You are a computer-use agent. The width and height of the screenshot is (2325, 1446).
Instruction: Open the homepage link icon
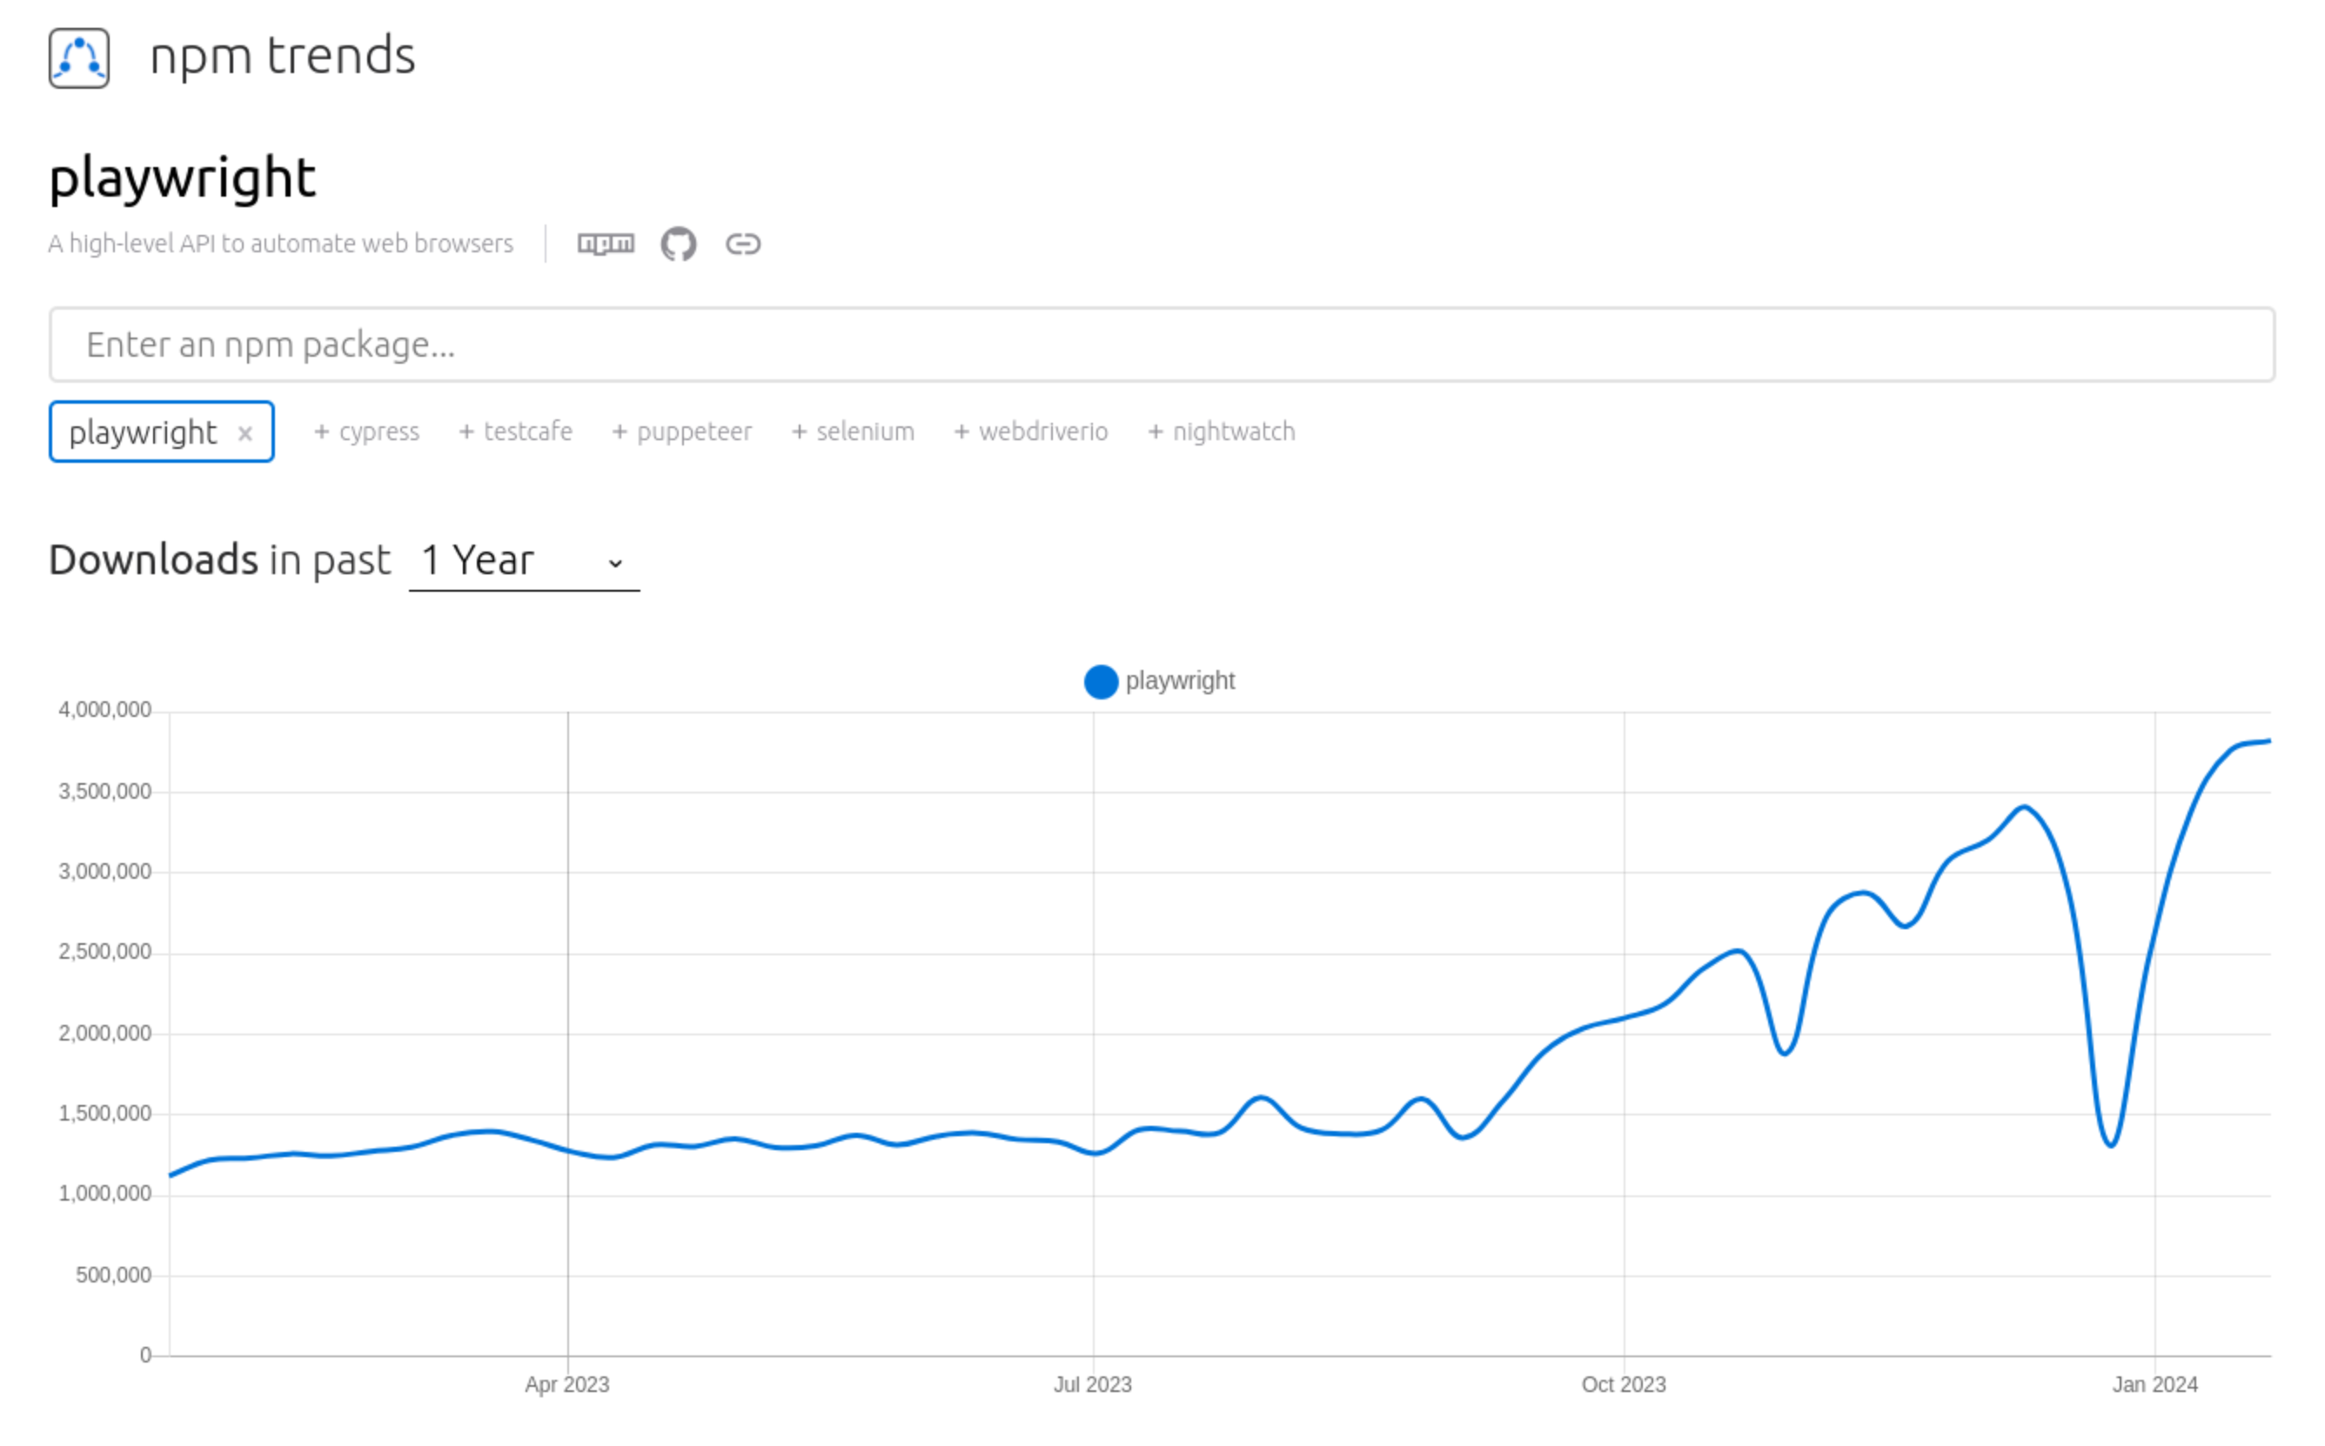(743, 244)
